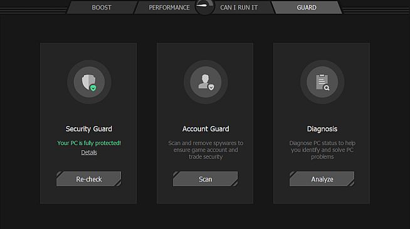Run the Analyze diagnosis button
Image resolution: width=410 pixels, height=229 pixels.
coord(322,179)
